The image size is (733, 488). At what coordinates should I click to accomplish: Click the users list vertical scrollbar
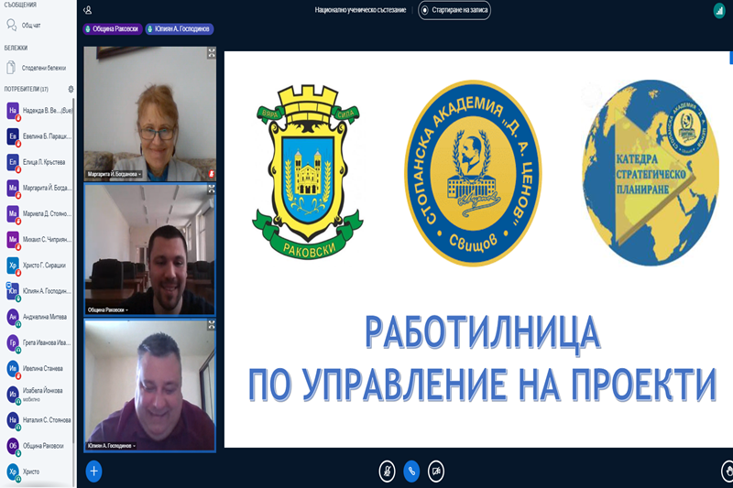coord(74,271)
